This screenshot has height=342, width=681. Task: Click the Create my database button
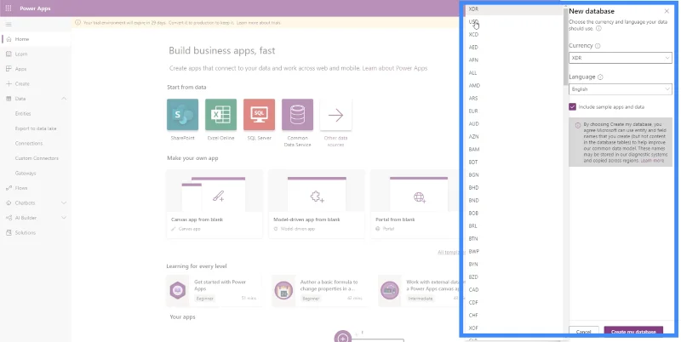point(633,332)
